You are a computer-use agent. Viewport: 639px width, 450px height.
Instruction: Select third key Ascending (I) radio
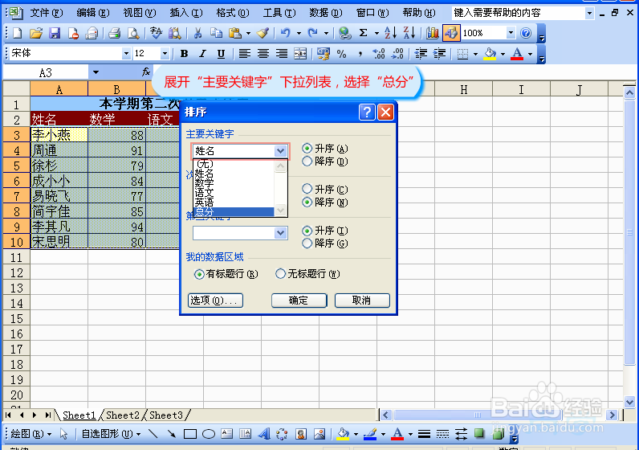[x=307, y=231]
